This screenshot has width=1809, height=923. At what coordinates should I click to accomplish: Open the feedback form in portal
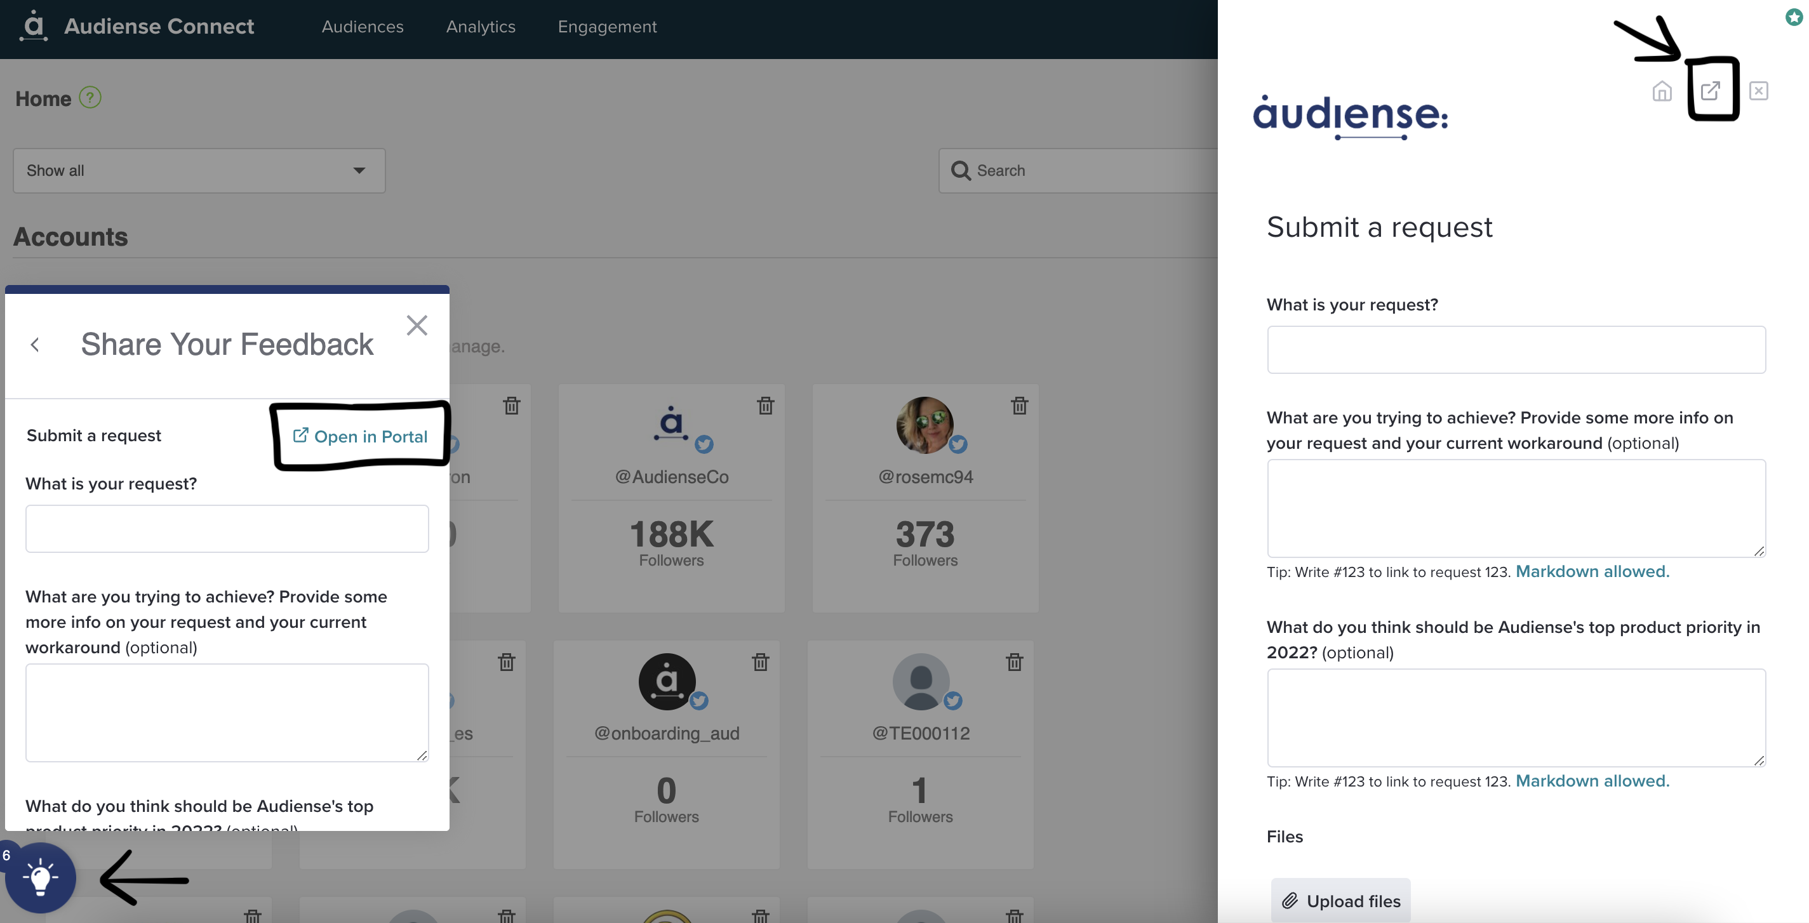point(360,435)
